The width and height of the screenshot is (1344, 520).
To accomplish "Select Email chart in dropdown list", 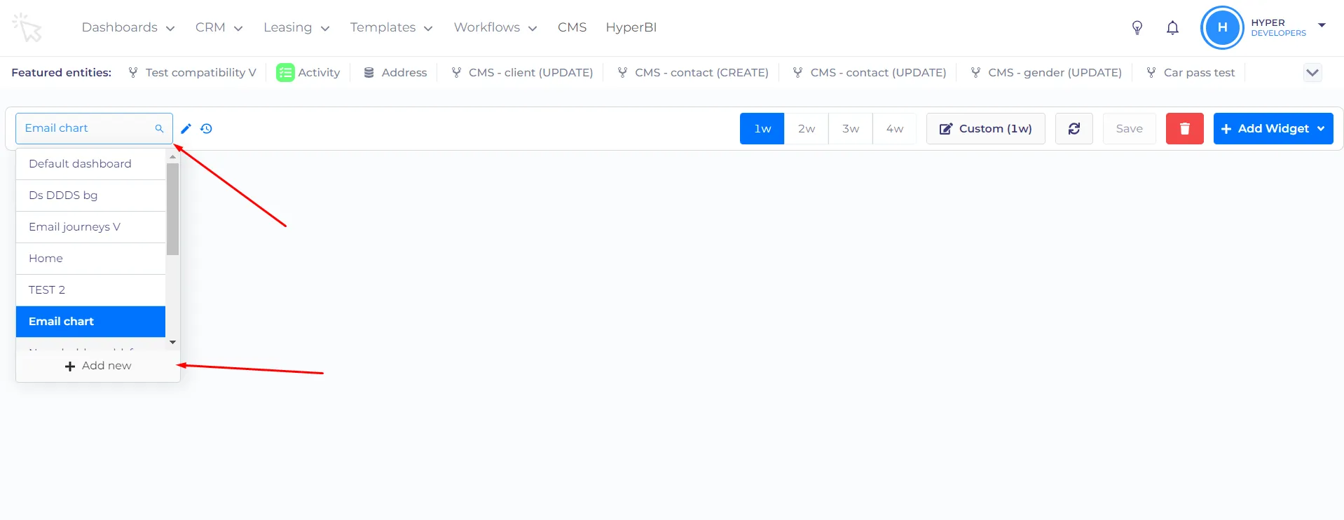I will (x=90, y=322).
